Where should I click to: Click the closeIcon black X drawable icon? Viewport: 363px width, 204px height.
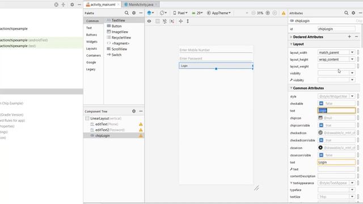pos(320,147)
